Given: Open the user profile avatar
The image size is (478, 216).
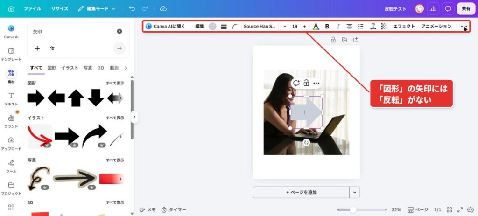Looking at the screenshot, I should [x=420, y=9].
